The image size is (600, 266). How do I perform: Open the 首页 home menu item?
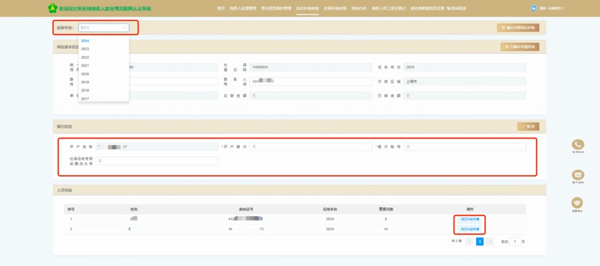point(221,8)
